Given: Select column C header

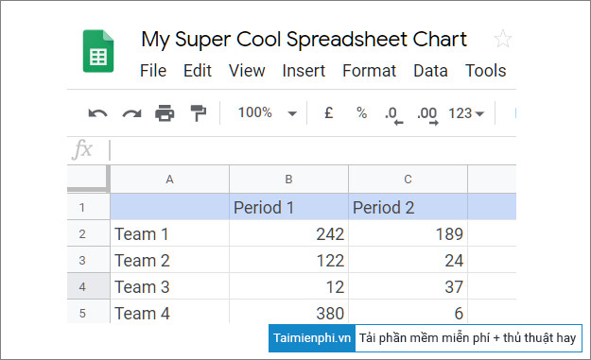Looking at the screenshot, I should [408, 180].
